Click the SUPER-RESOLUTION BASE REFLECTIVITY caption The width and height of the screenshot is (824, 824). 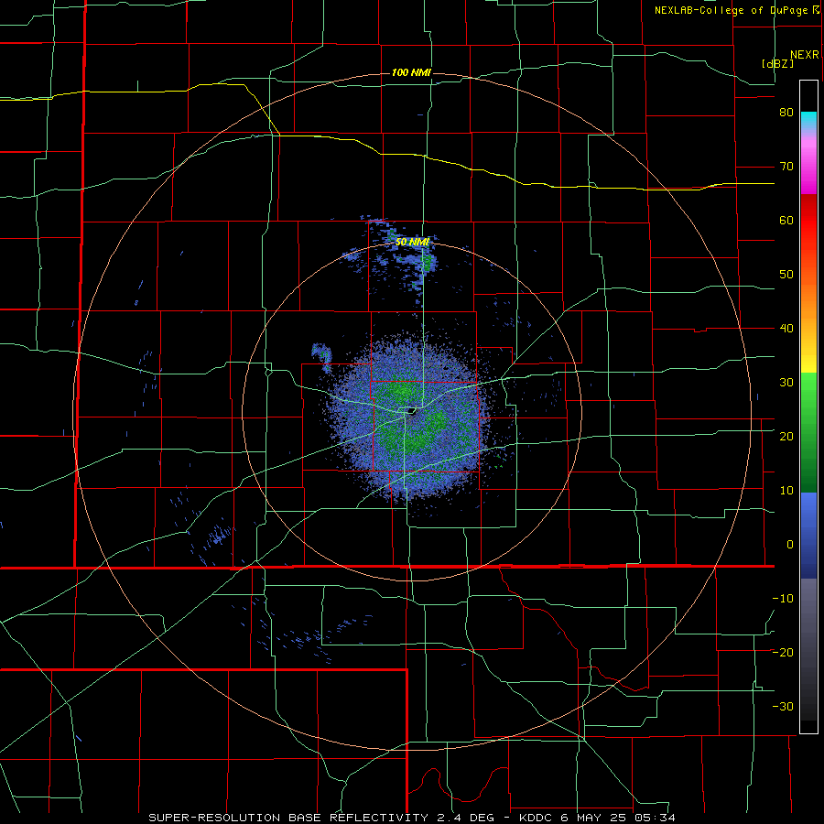point(288,818)
